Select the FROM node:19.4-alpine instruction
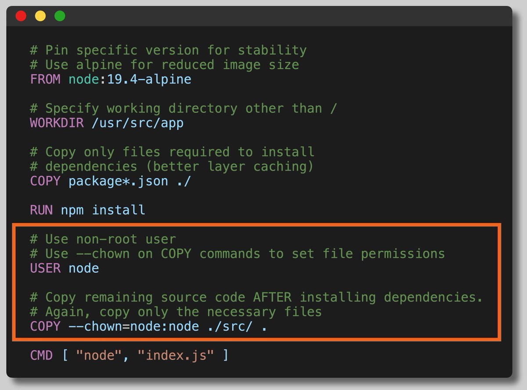This screenshot has width=527, height=390. click(110, 79)
